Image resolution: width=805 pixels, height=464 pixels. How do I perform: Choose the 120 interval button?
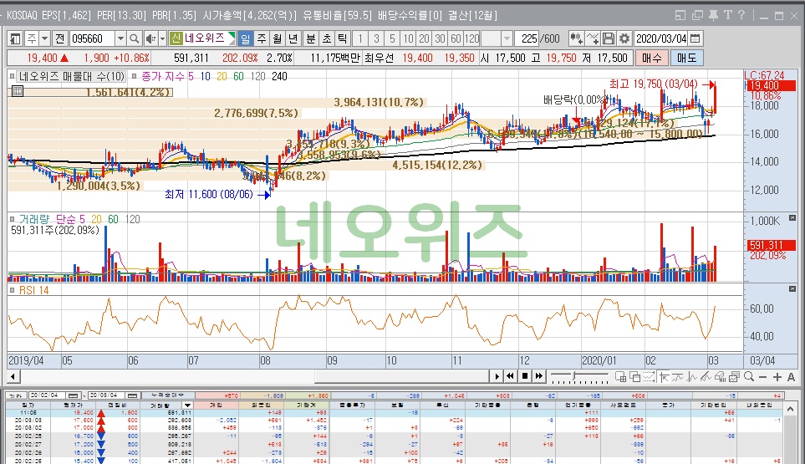pyautogui.click(x=471, y=38)
